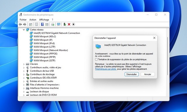Select WAN Miniport (PPTP)

point(45,57)
